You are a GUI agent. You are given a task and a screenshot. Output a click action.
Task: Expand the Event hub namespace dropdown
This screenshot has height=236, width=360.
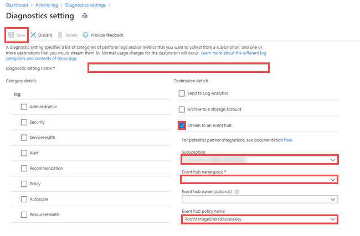(260, 180)
